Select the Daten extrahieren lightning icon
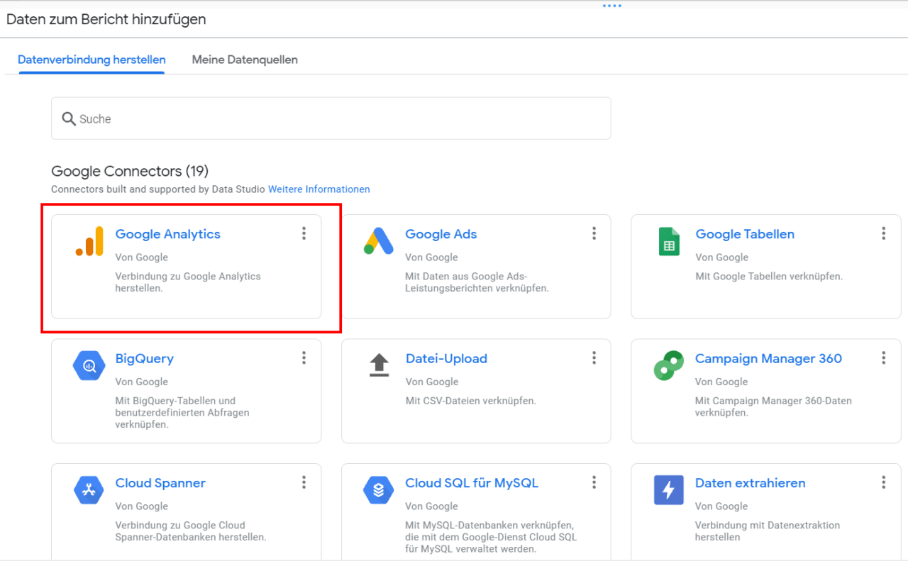The height and width of the screenshot is (566, 908). click(669, 490)
